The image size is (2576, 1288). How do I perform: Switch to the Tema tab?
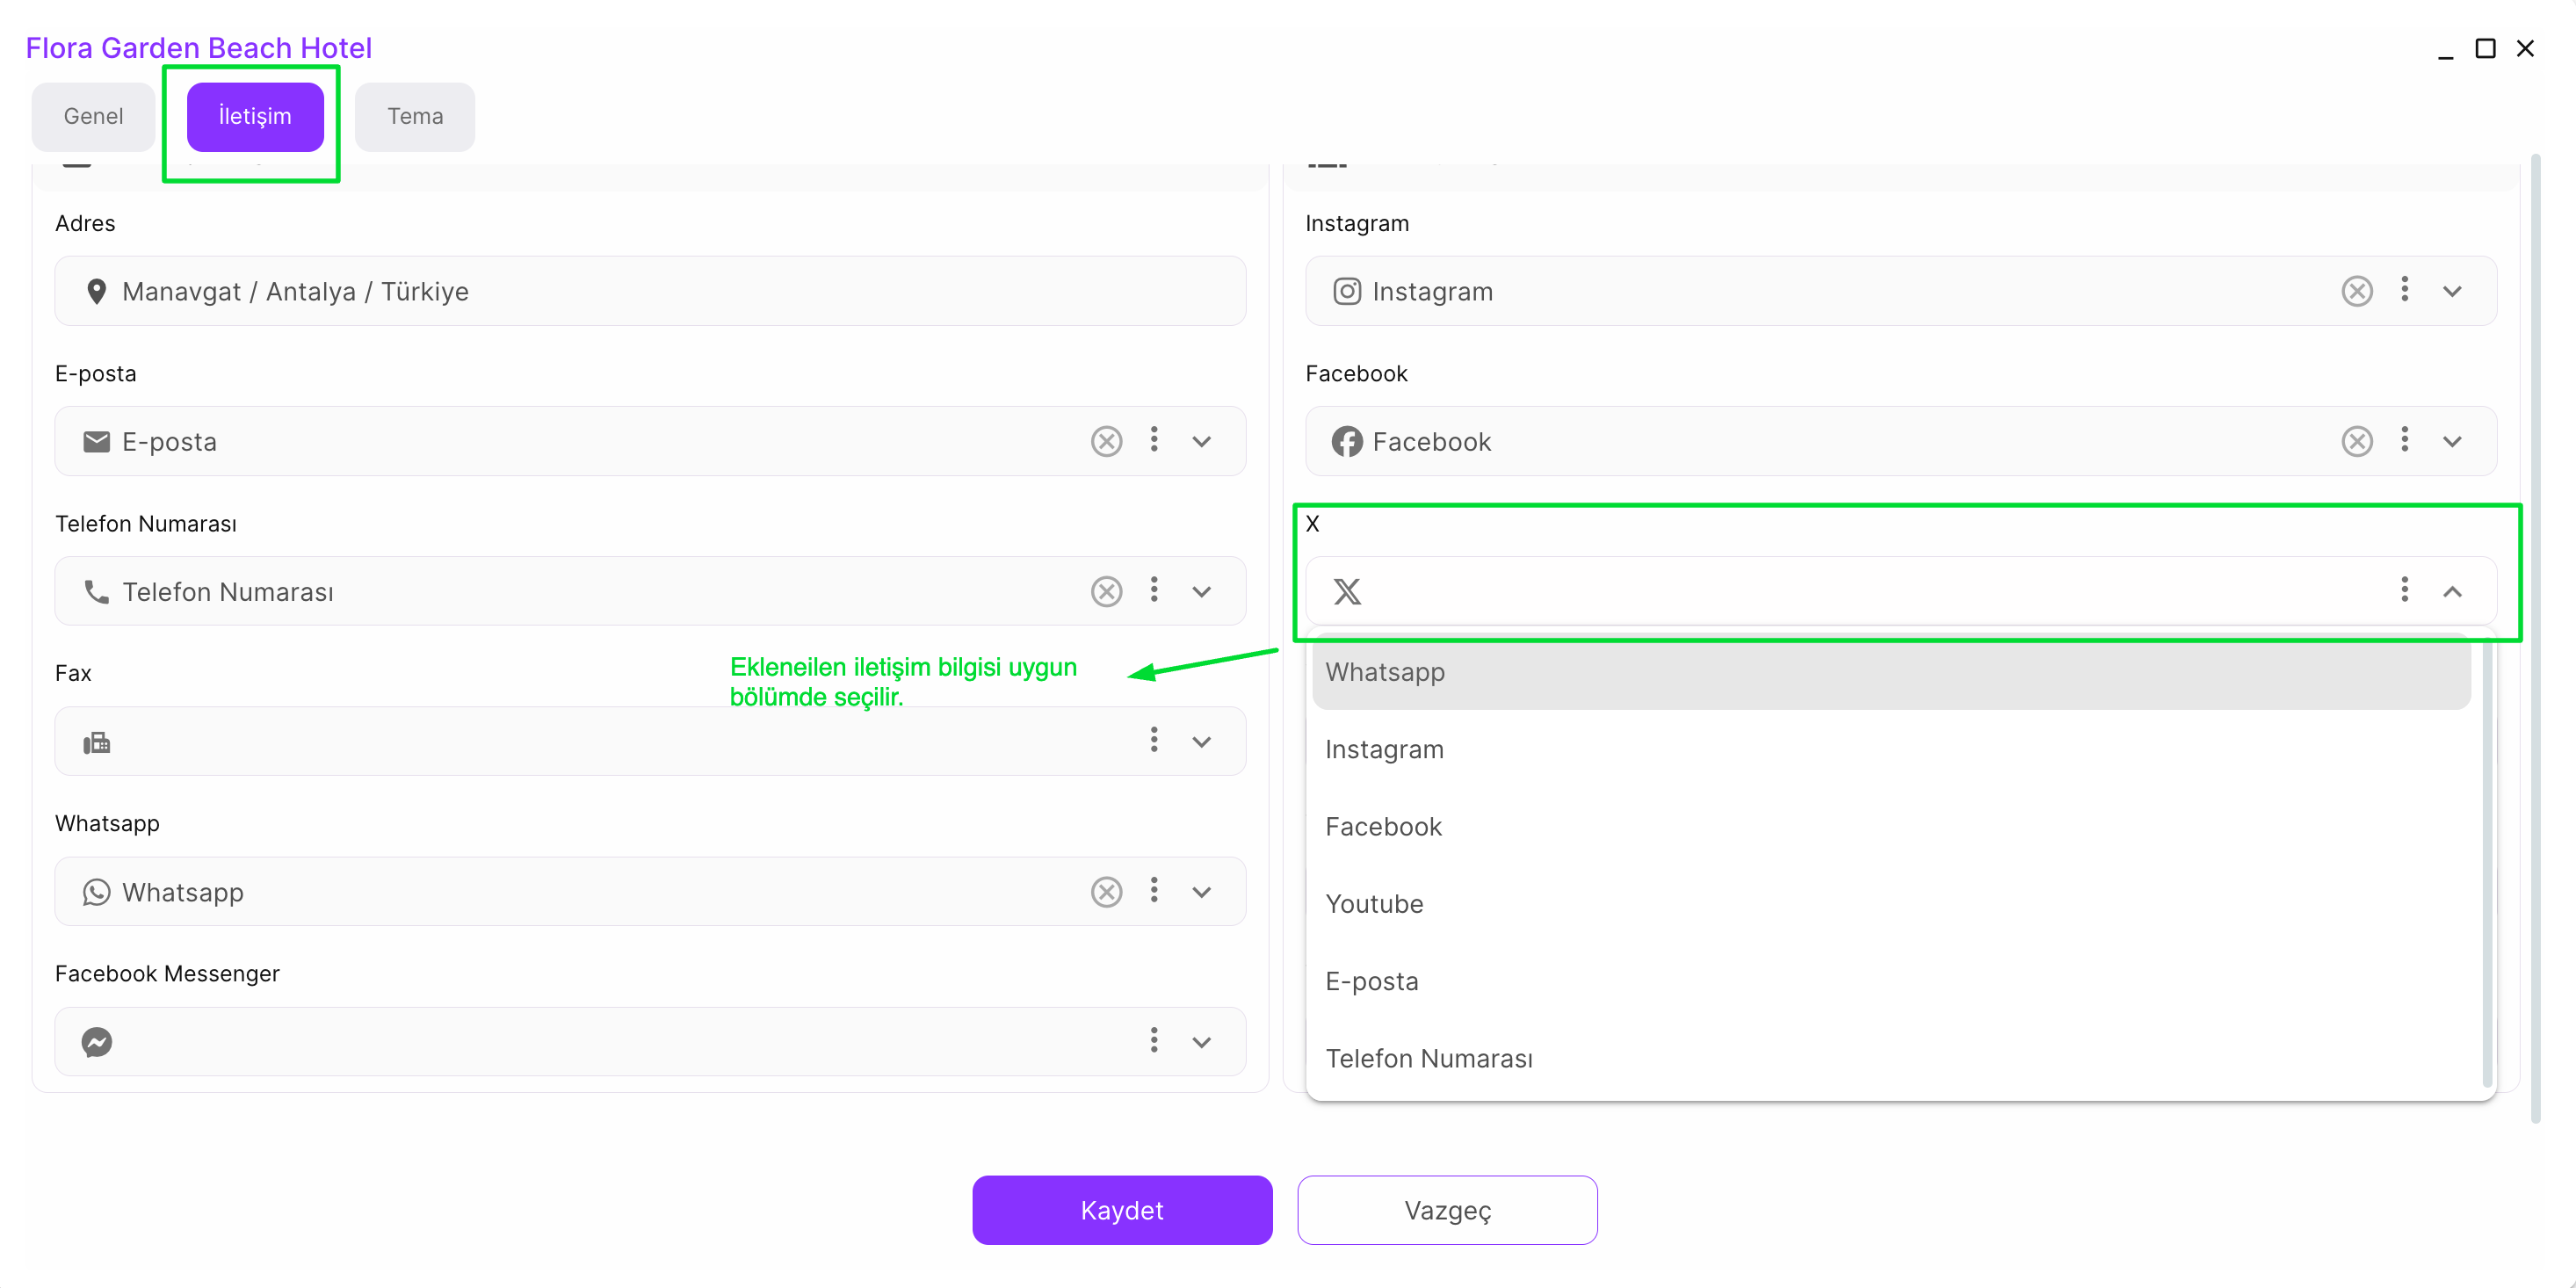coord(415,116)
